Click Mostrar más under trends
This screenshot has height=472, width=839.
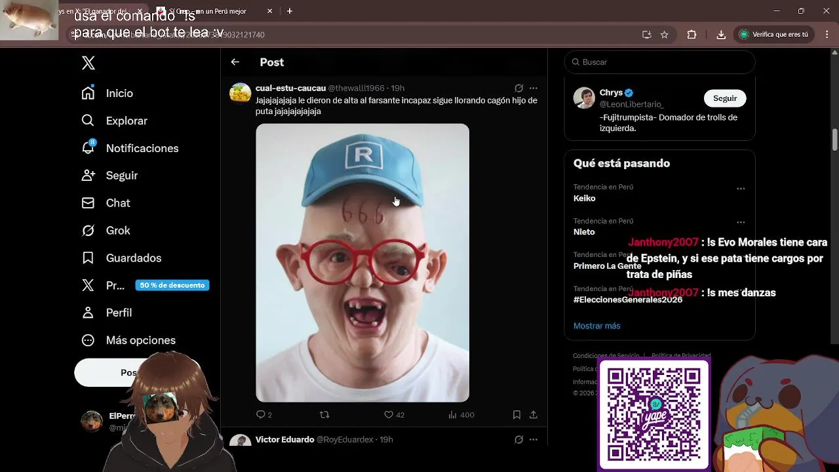click(596, 326)
